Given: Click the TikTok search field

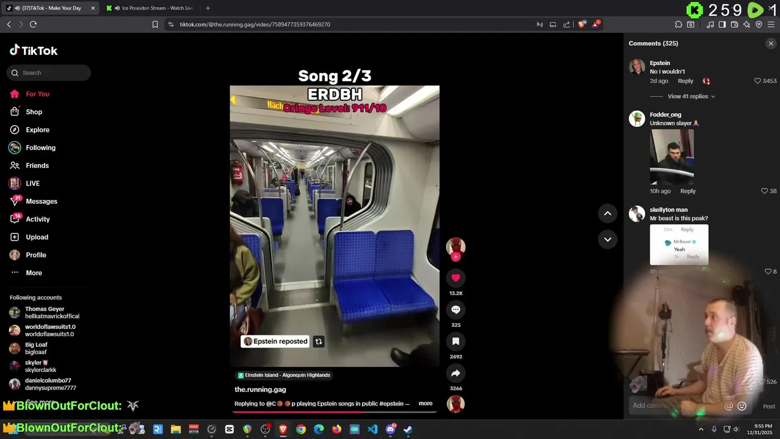Looking at the screenshot, I should (x=49, y=73).
